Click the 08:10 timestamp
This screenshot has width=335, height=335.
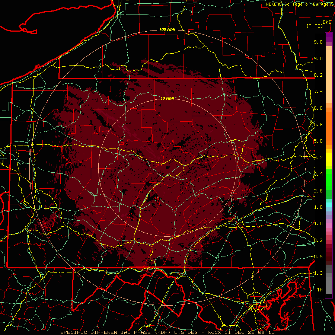point(266,332)
